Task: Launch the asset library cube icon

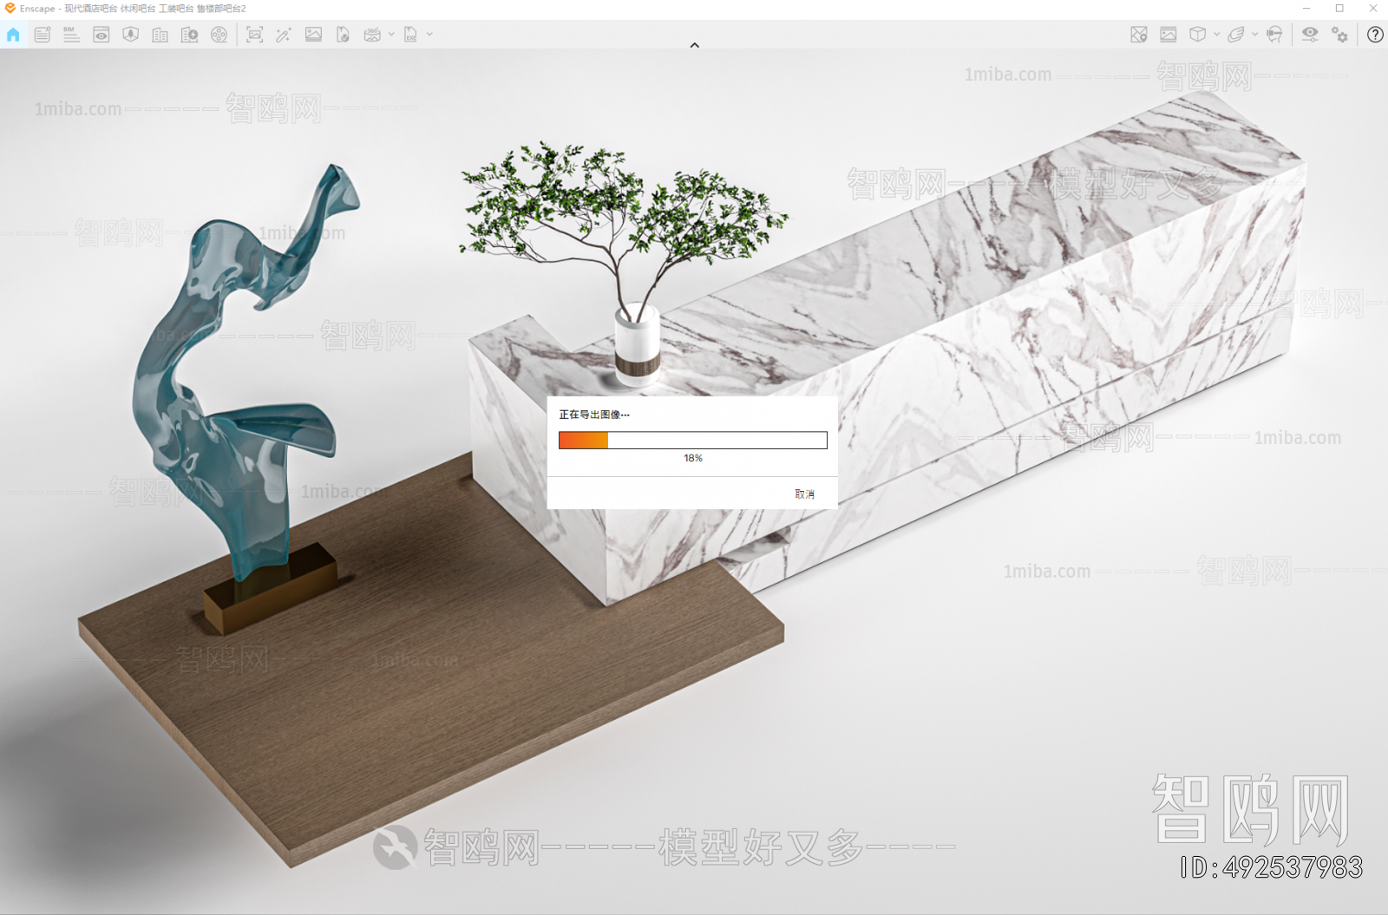Action: pyautogui.click(x=1198, y=35)
